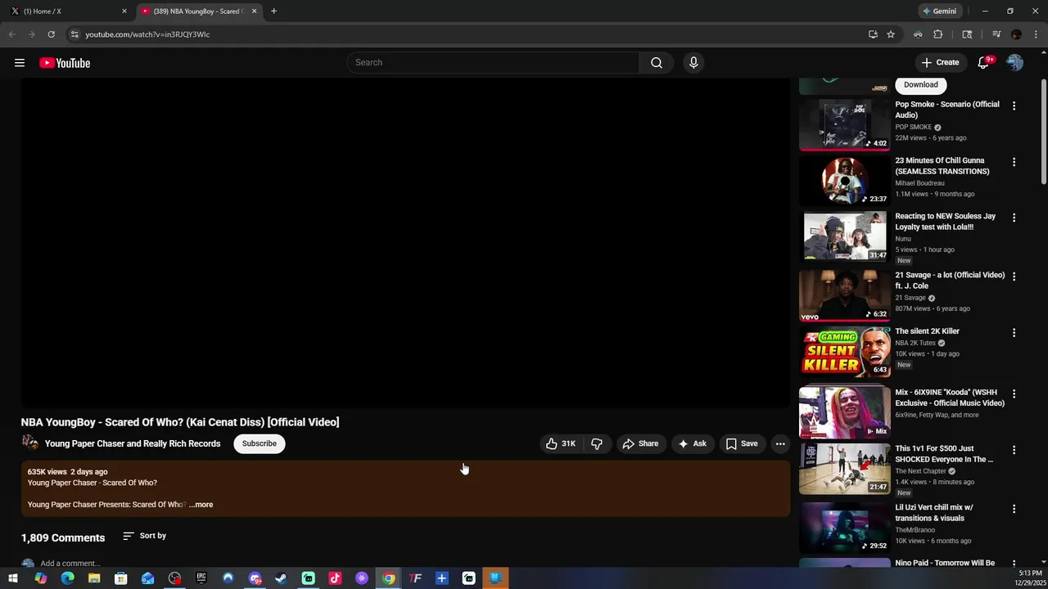Screen dimensions: 1048x589
Task: Click in the YouTube search field
Action: [x=493, y=62]
